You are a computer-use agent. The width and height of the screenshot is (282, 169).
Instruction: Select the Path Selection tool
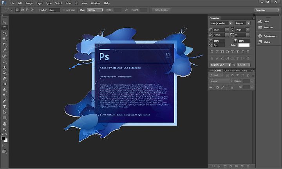tap(4, 112)
